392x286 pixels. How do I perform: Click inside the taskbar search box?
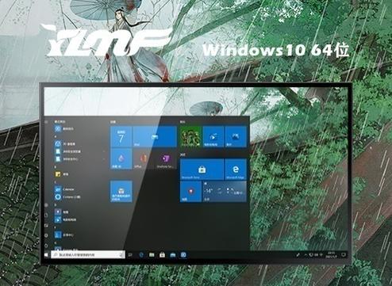[88, 255]
